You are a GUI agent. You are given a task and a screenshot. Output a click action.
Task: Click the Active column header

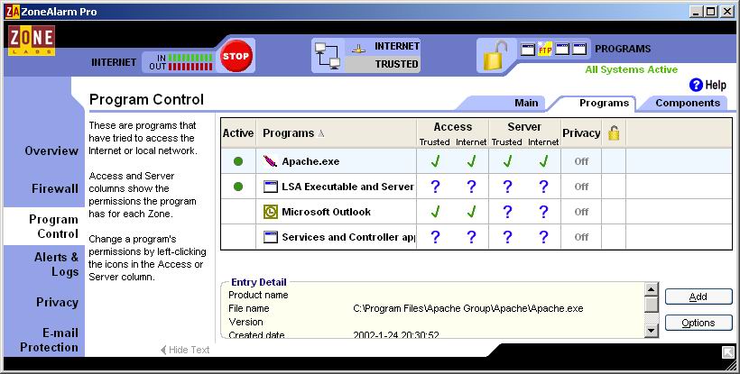pyautogui.click(x=238, y=133)
